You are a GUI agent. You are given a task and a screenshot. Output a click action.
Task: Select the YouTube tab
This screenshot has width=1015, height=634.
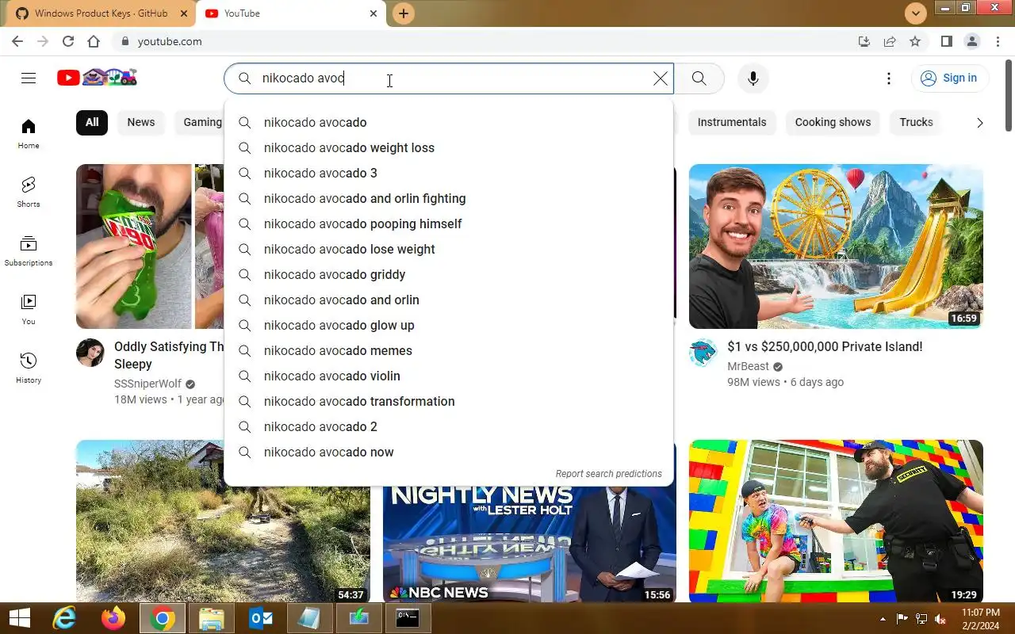[292, 13]
